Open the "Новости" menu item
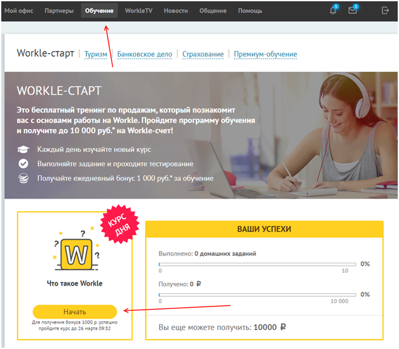Viewport: 399px width, 349px height. 176,11
